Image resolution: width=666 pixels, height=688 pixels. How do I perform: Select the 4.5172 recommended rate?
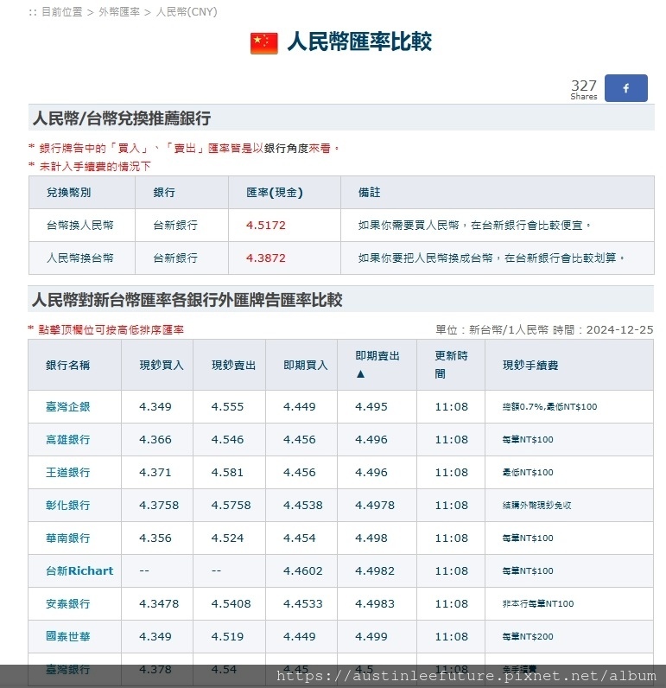266,226
